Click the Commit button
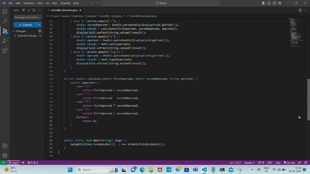The width and height of the screenshot is (310, 174). tap(25, 25)
